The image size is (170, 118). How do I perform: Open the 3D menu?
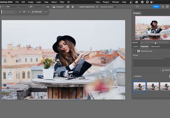pyautogui.click(x=68, y=2)
